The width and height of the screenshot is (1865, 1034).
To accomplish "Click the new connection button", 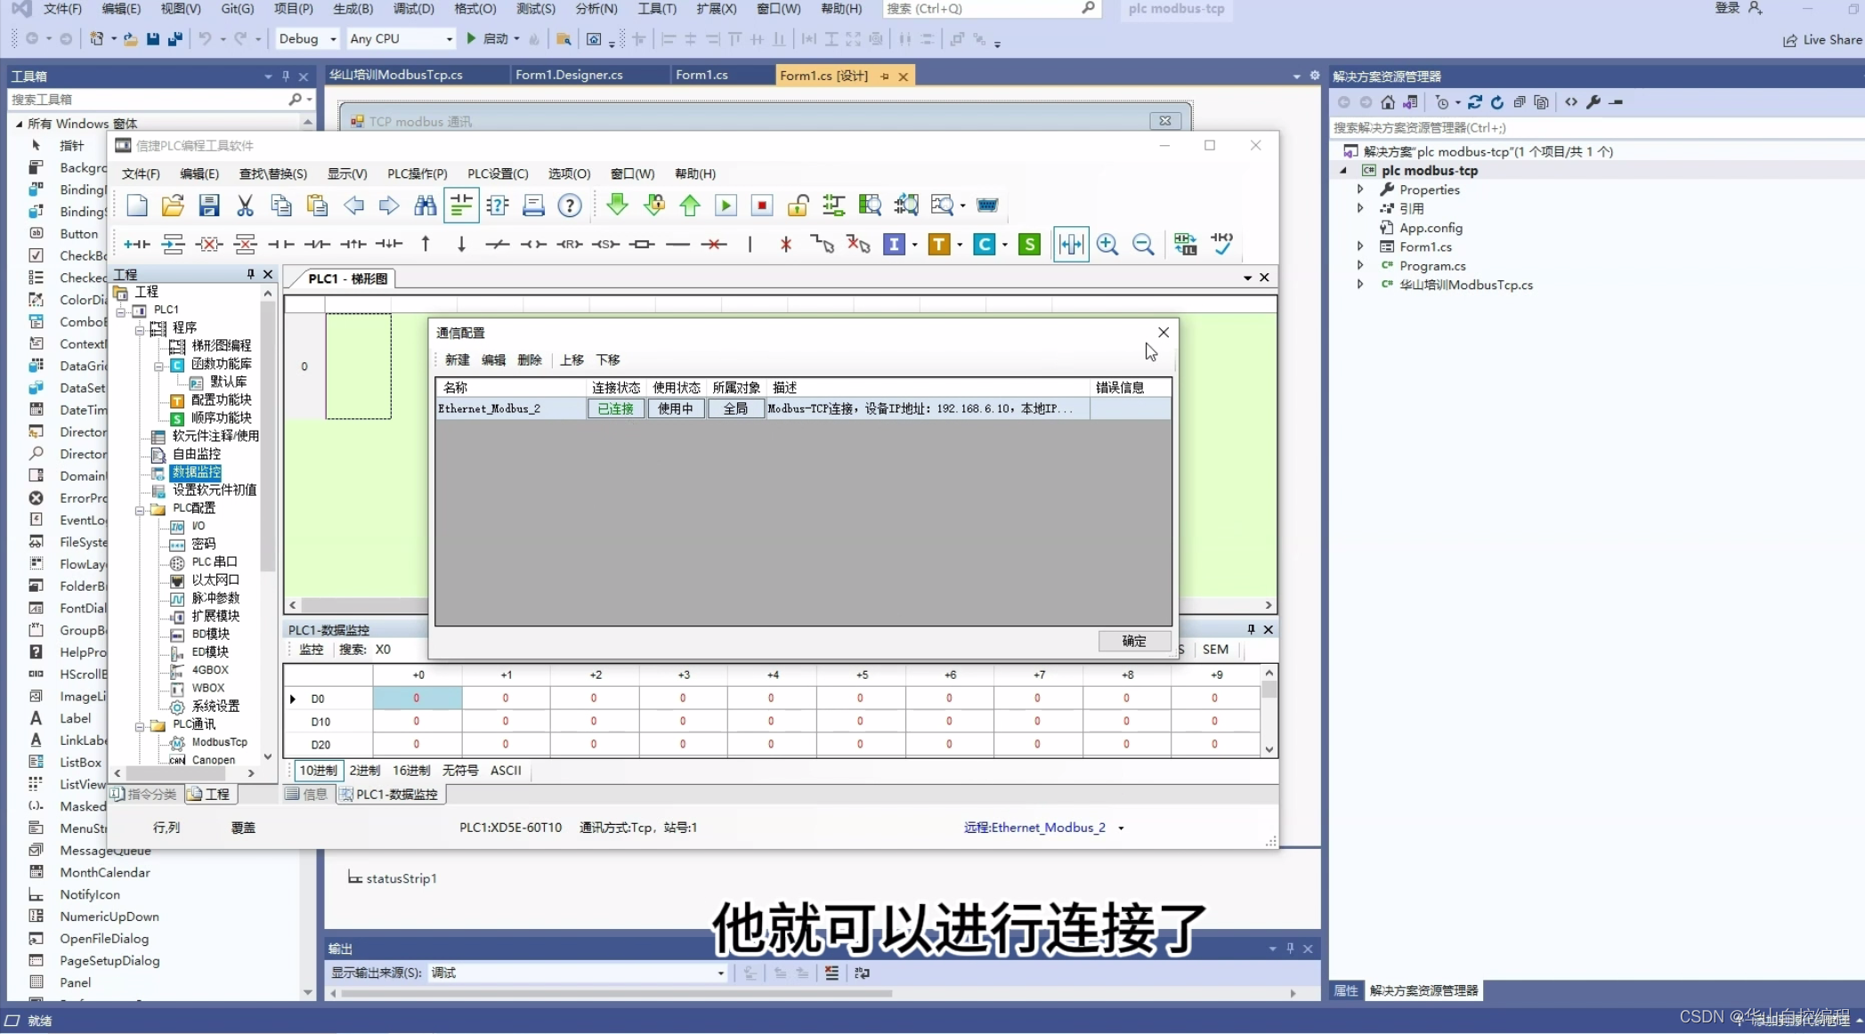I will coord(455,359).
